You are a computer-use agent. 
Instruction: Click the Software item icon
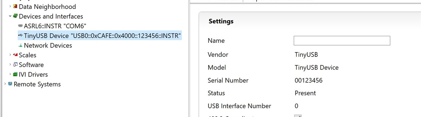click(15, 65)
